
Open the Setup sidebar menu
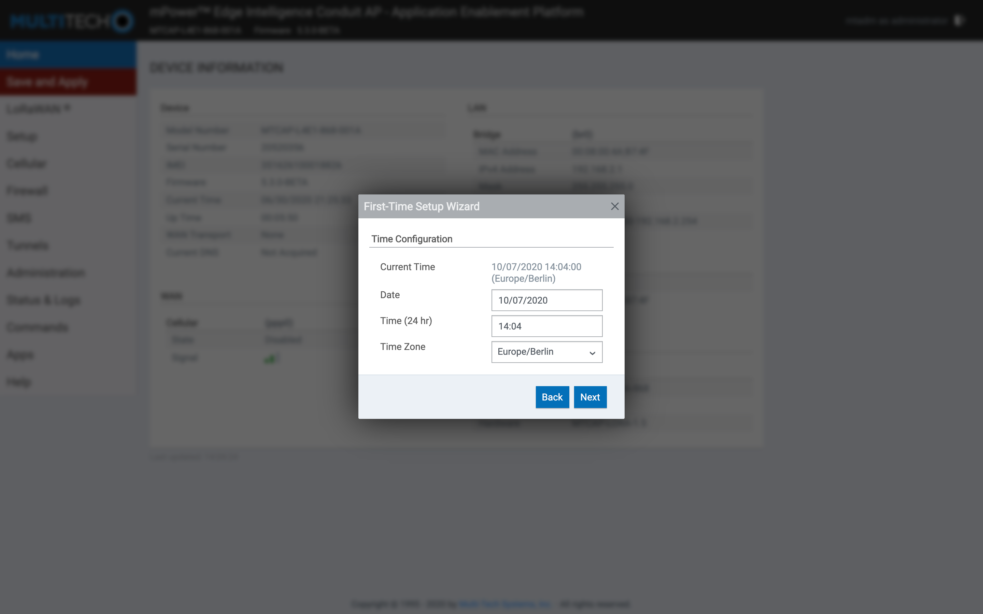click(22, 136)
